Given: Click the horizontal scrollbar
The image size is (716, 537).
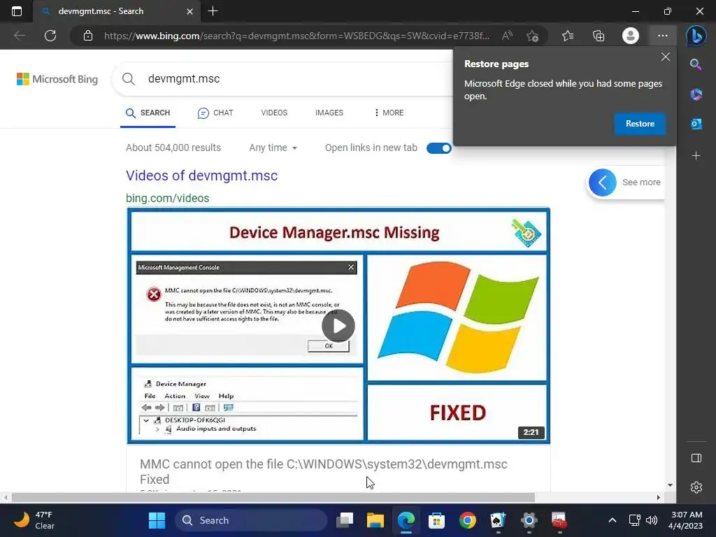Looking at the screenshot, I should 273,498.
